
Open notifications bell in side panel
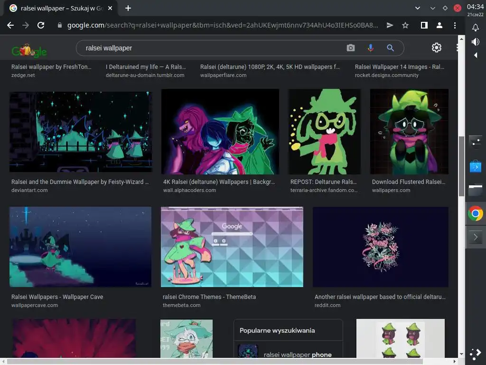(x=476, y=28)
